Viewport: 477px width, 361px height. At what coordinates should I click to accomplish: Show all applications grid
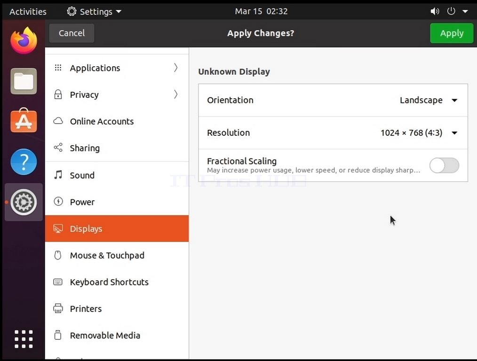(x=24, y=339)
